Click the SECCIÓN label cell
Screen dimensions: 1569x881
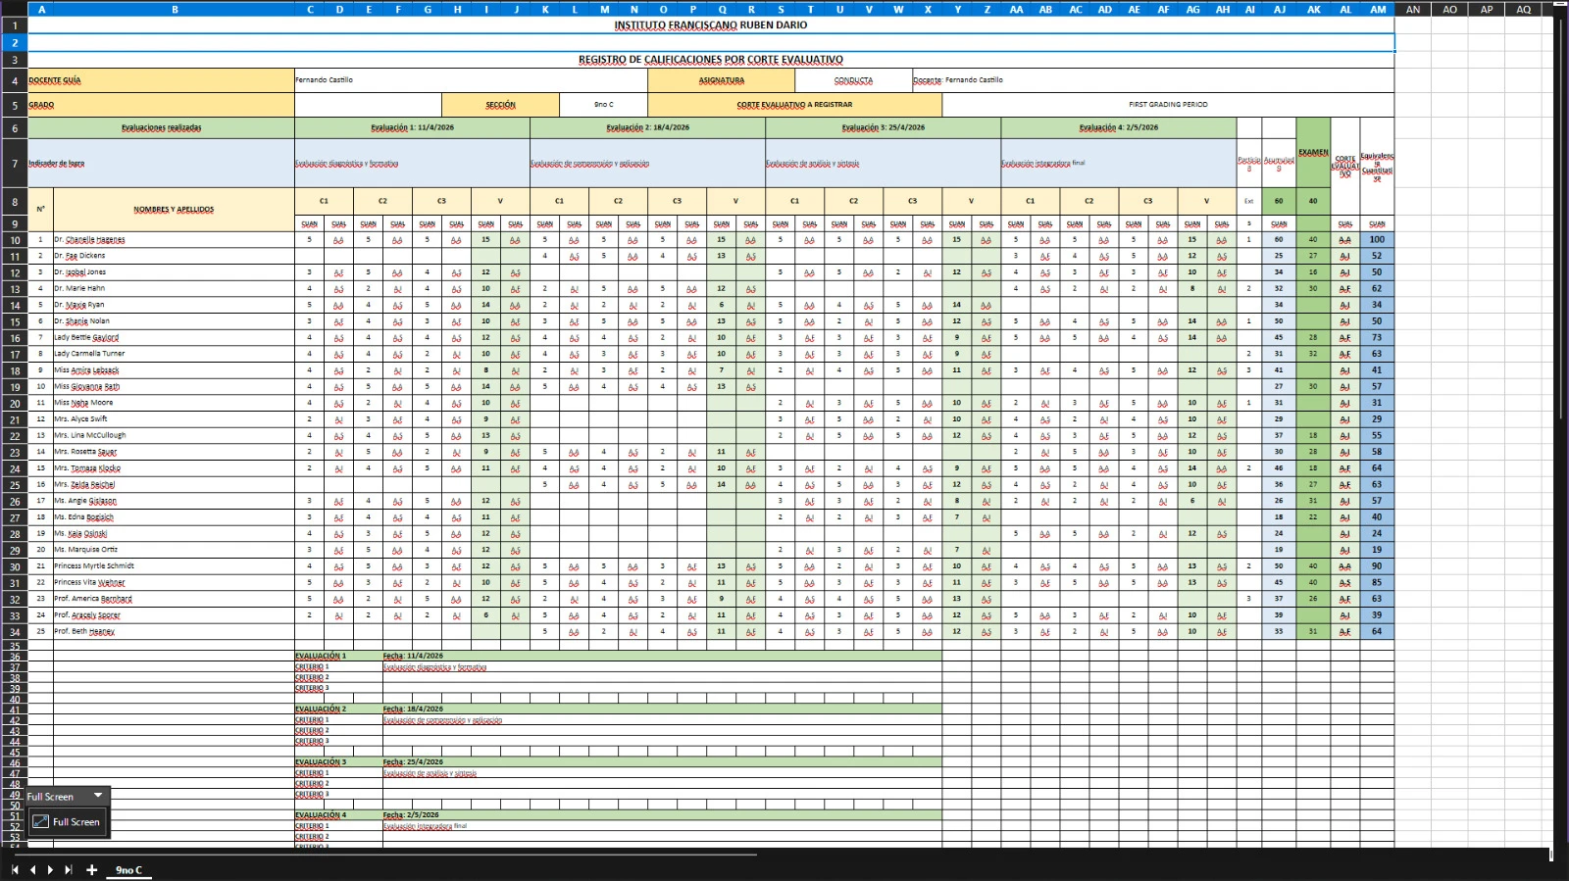tap(500, 105)
